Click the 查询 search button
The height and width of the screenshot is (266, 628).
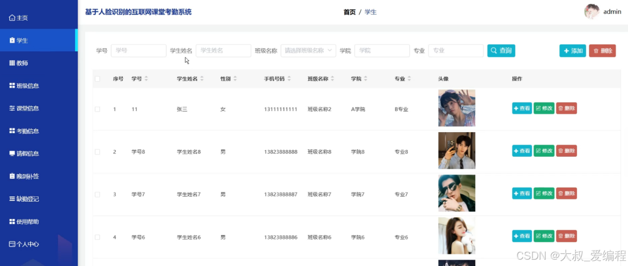tap(501, 51)
